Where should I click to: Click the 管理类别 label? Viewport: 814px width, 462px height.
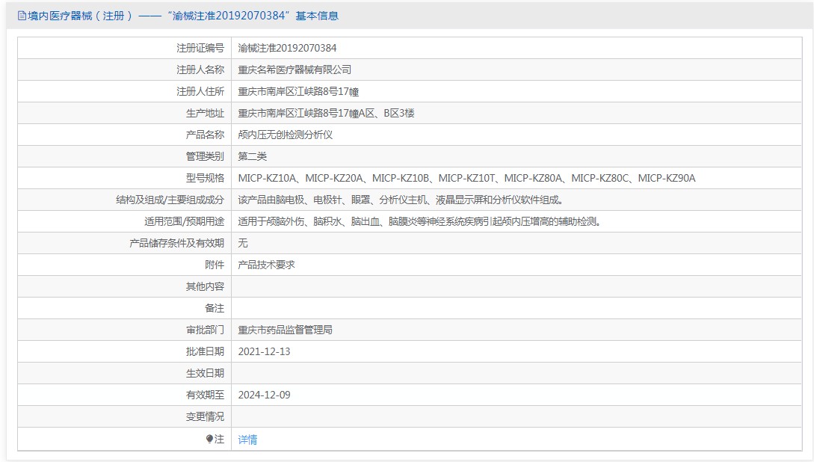coord(205,156)
